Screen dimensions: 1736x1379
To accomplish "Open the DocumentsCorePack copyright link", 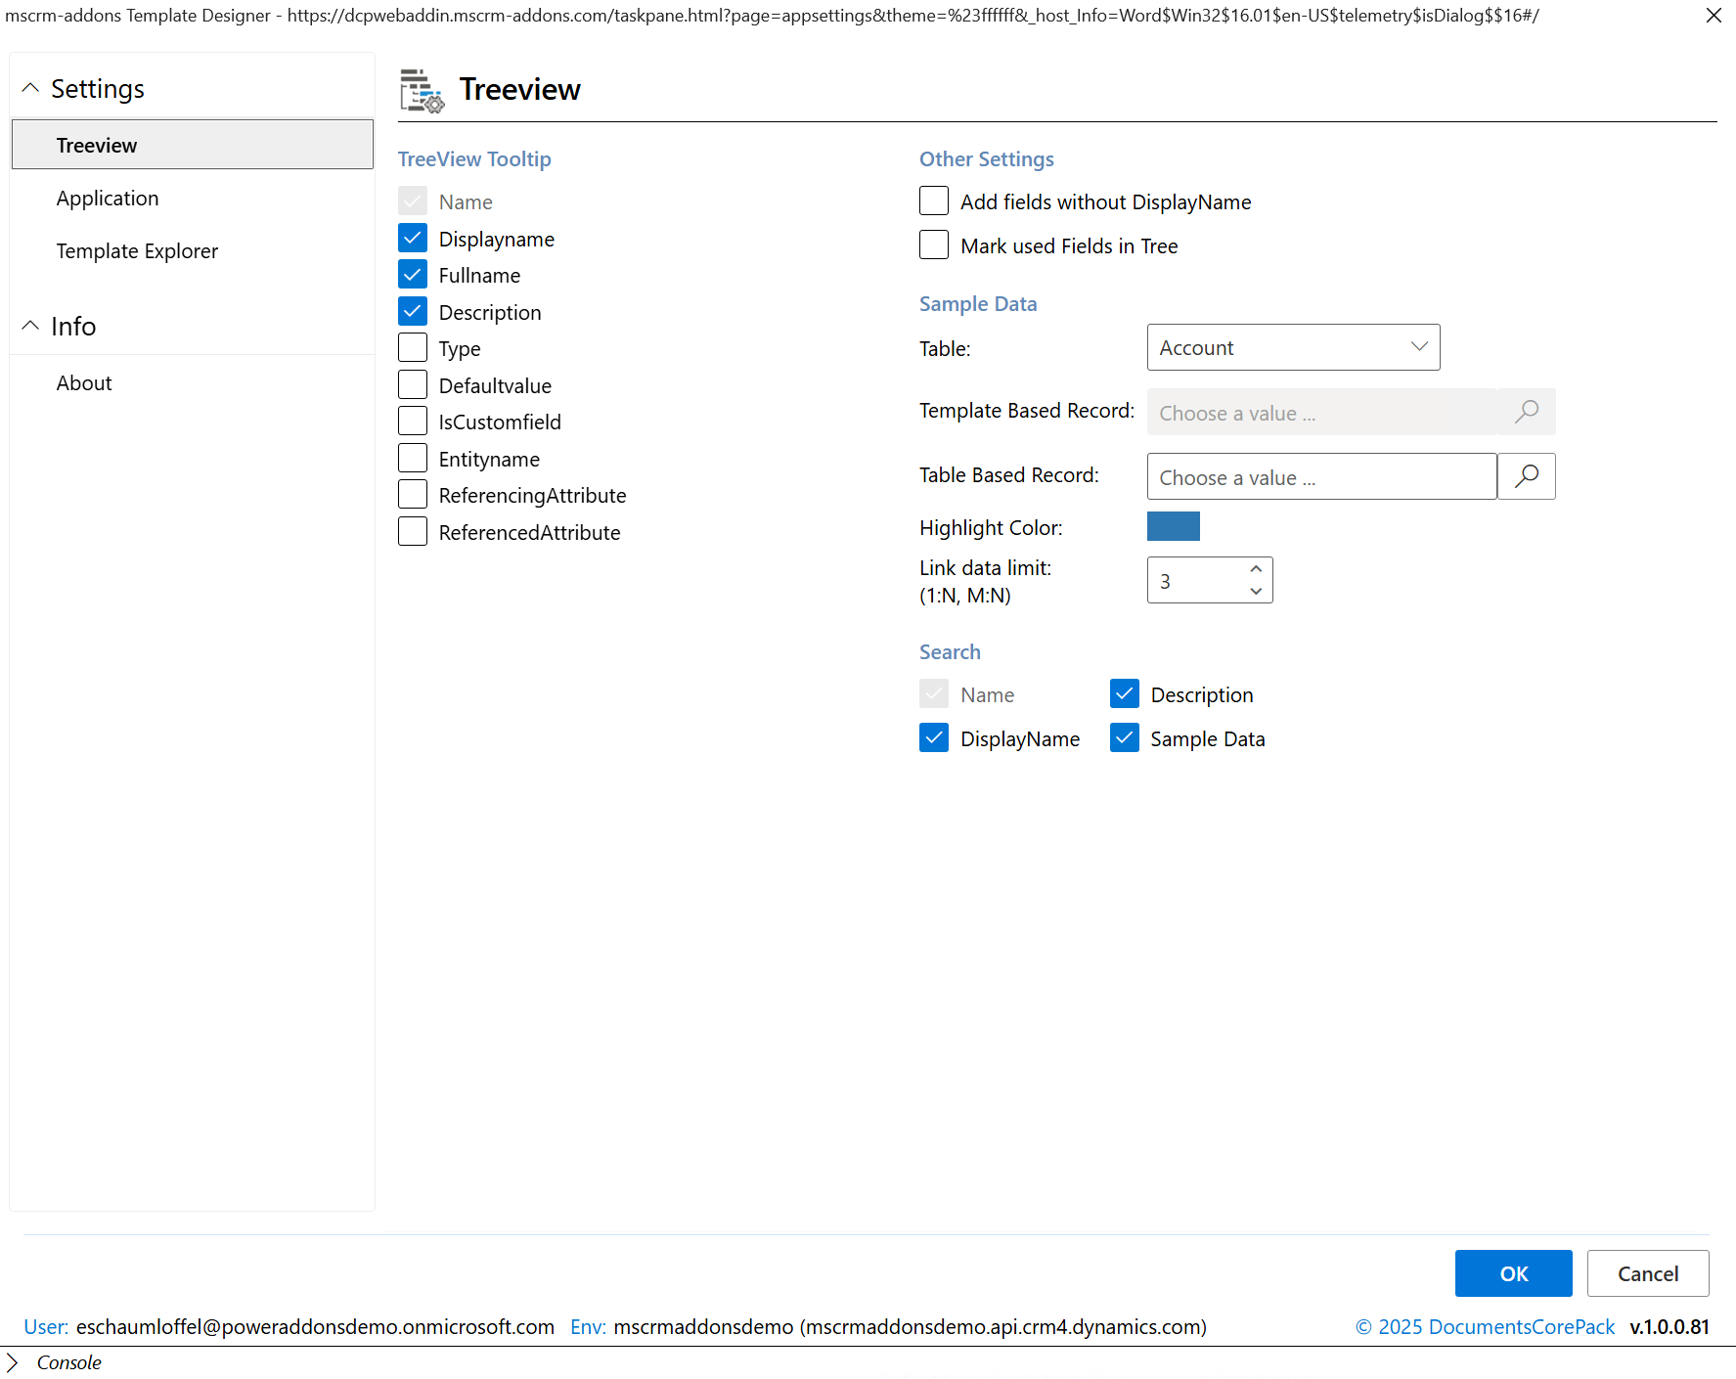I will click(x=1485, y=1327).
